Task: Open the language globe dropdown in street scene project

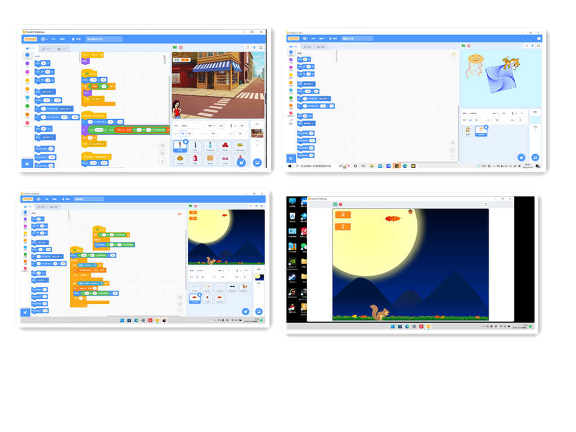Action: click(43, 39)
